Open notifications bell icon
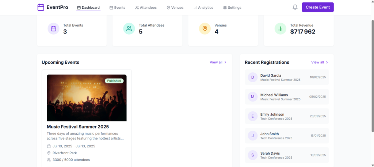The width and height of the screenshot is (374, 167). coord(295,7)
